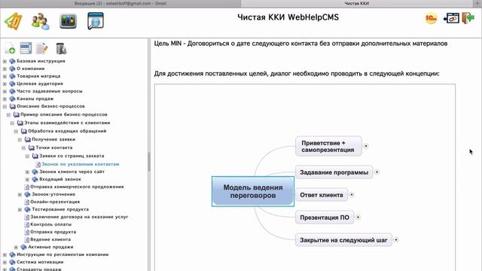The width and height of the screenshot is (482, 271).
Task: Click the Чистая ККИ WebHelpCMS title
Action: (x=288, y=17)
